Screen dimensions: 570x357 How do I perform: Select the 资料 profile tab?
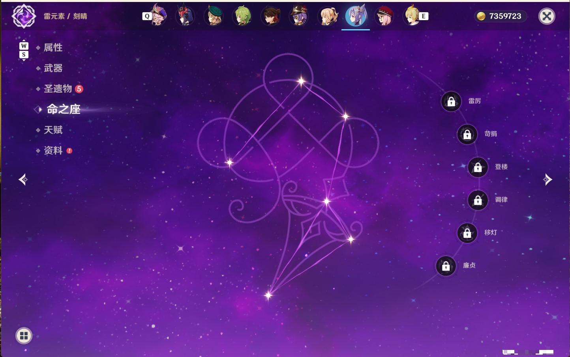click(53, 150)
